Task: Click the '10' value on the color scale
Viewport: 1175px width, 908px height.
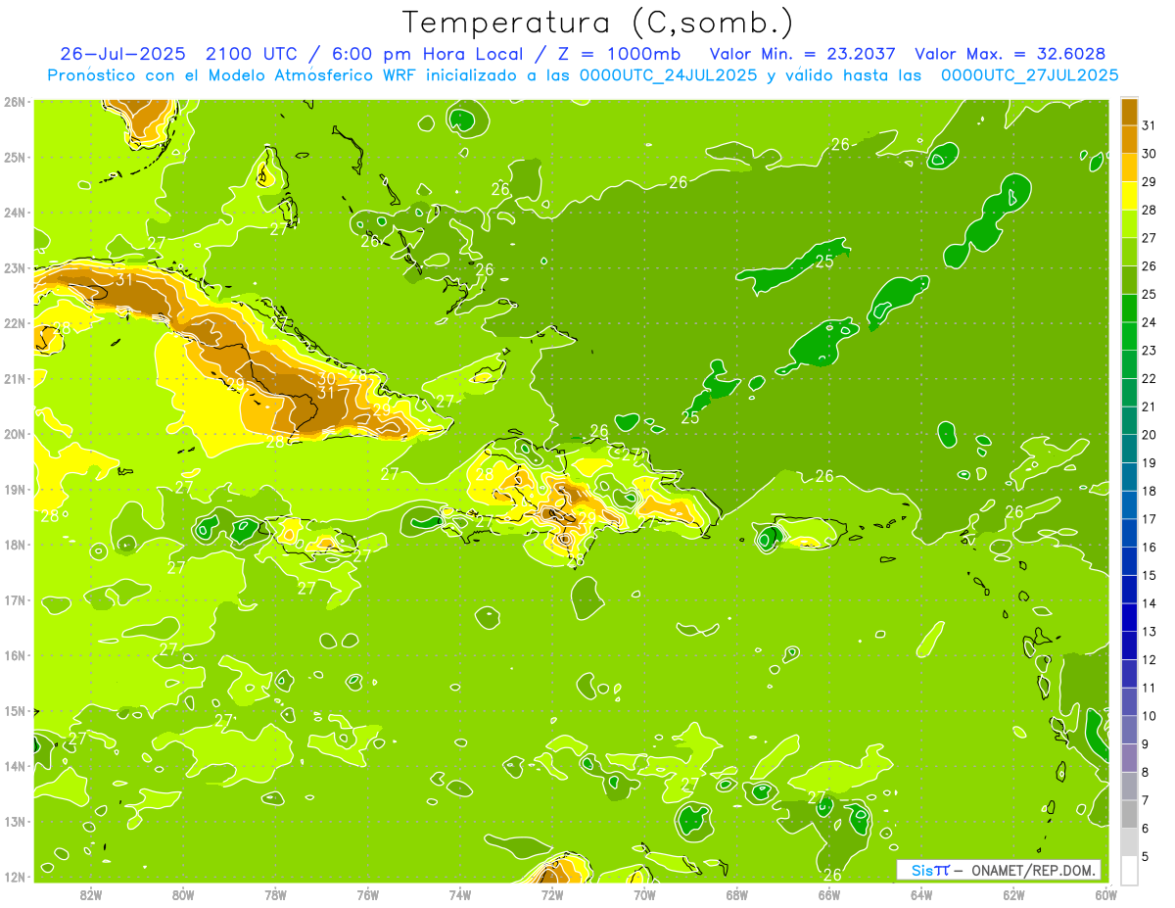Action: (1150, 716)
